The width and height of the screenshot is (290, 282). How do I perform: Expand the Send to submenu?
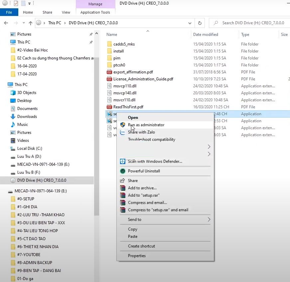coord(209,220)
